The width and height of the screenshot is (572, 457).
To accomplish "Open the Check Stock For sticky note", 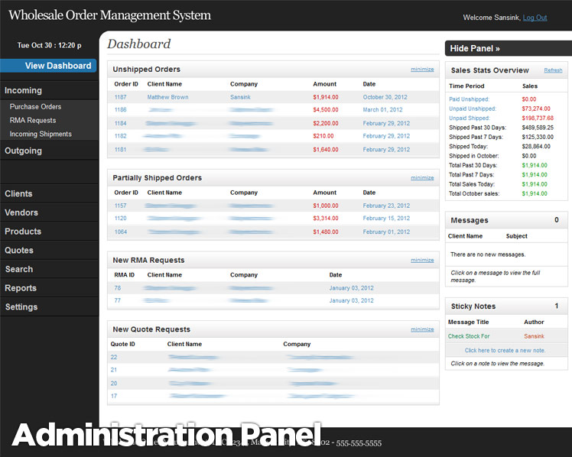I will 469,336.
